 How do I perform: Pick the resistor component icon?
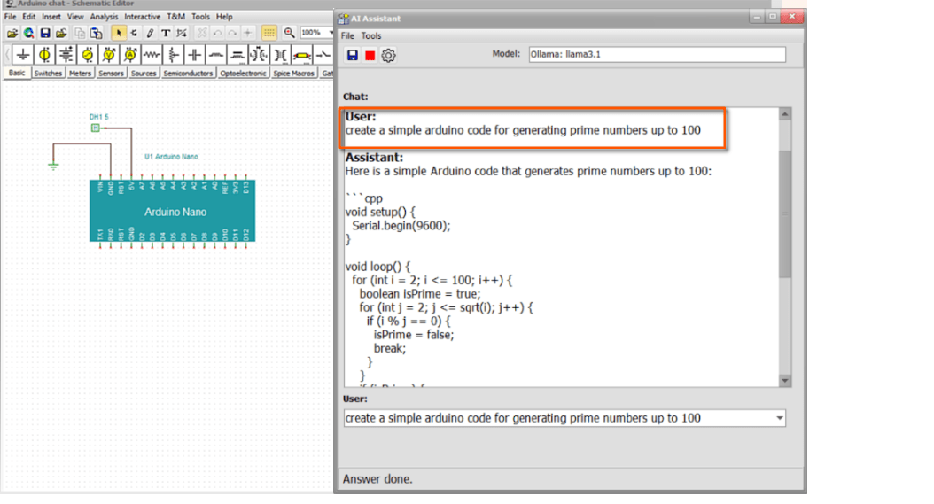(x=152, y=55)
